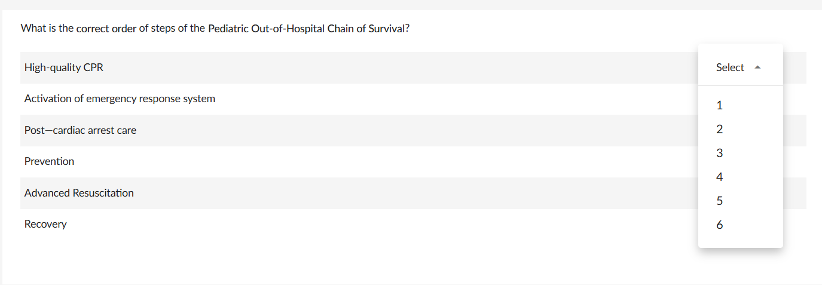Click Activation of emergency response system row
The image size is (822, 285).
tap(120, 99)
